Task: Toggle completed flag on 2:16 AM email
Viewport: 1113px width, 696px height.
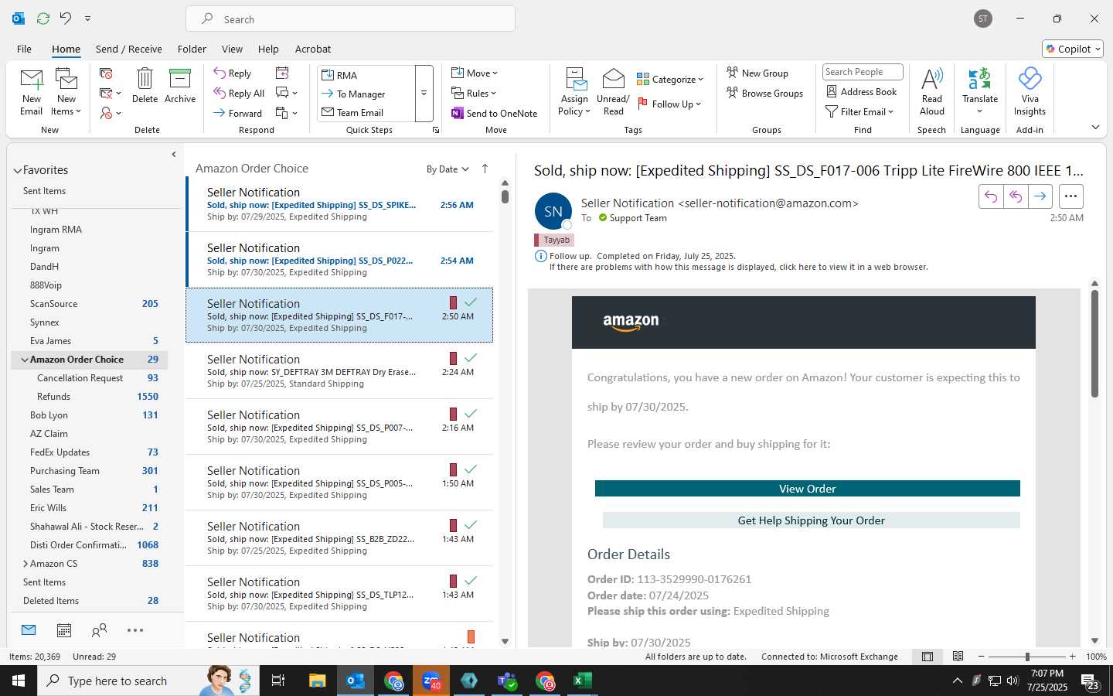Action: [470, 414]
